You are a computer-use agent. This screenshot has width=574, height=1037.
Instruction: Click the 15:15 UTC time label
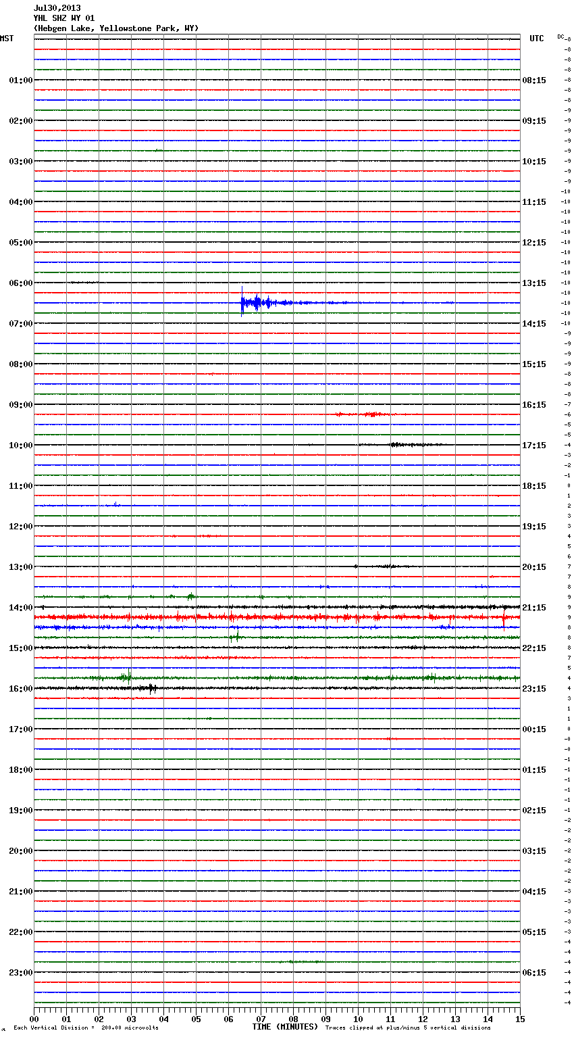[534, 364]
